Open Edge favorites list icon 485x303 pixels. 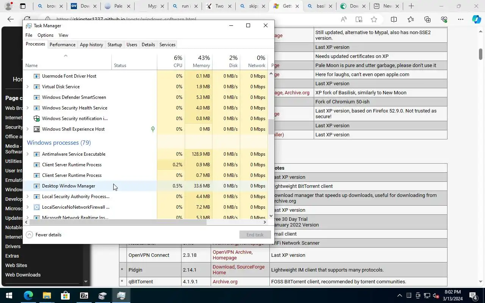pyautogui.click(x=411, y=19)
